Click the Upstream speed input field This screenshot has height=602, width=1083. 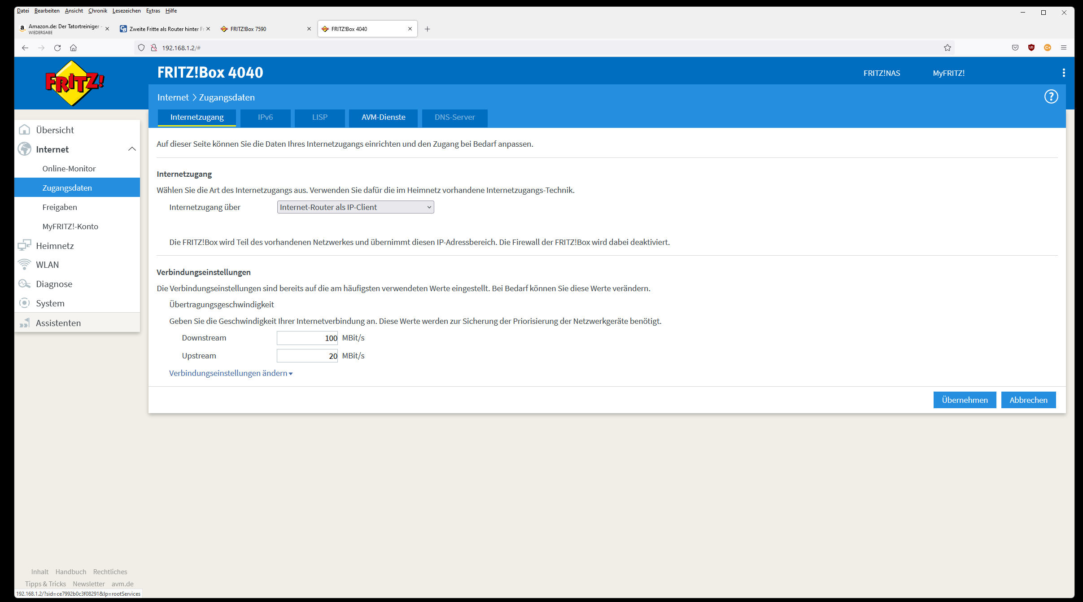tap(307, 356)
